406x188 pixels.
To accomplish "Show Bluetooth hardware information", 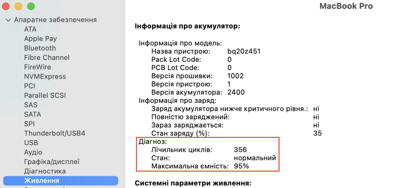I will 40,48.
